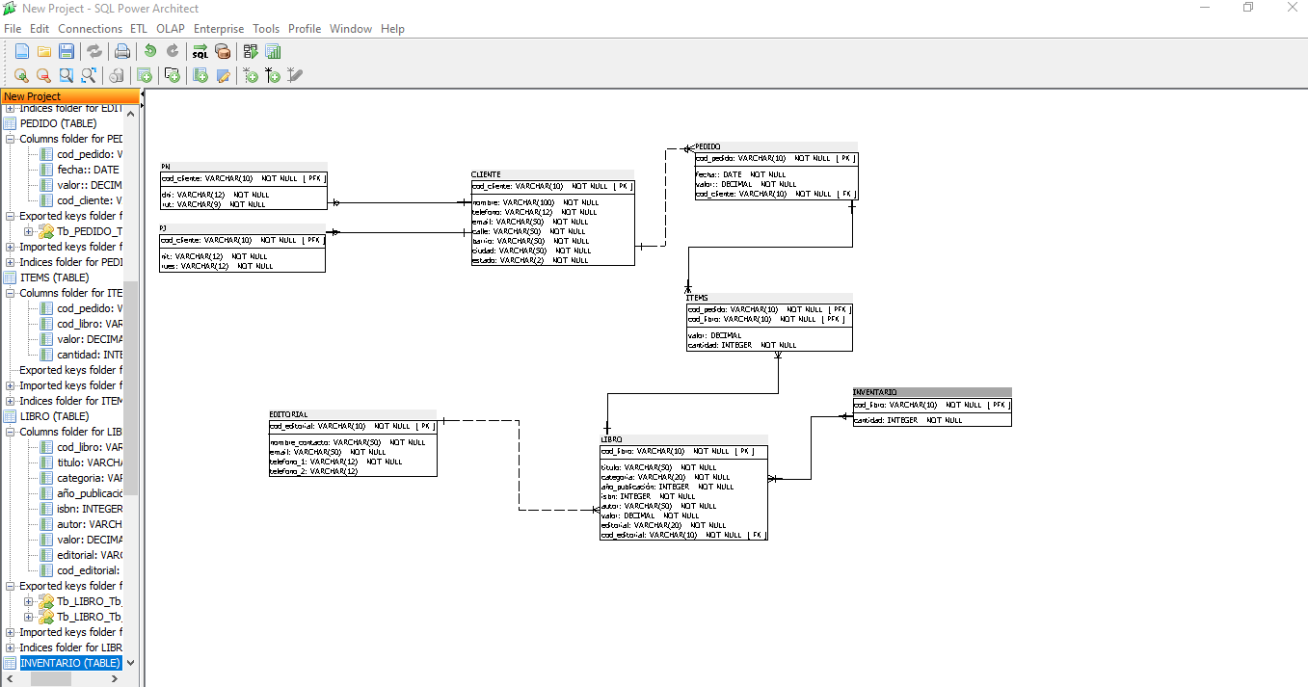Image resolution: width=1308 pixels, height=687 pixels.
Task: Open a project with the folder icon
Action: tap(44, 52)
